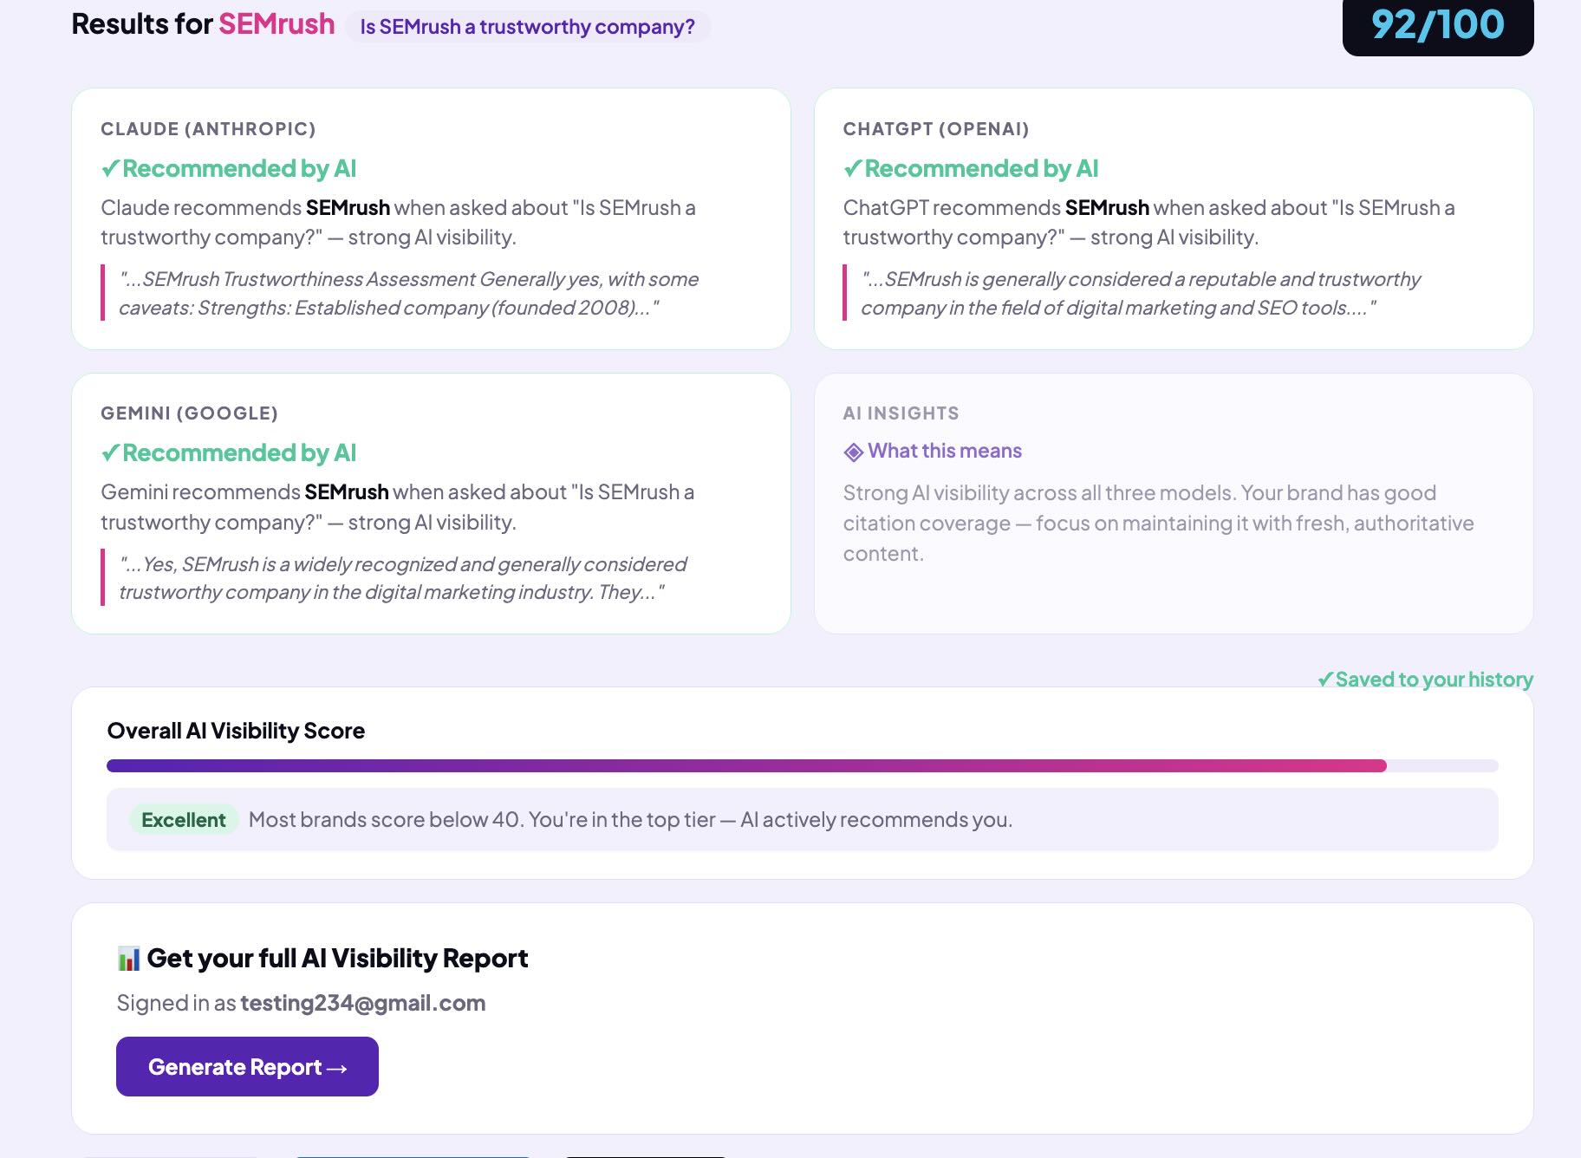
Task: Click 'Most brands score below 40' message
Action: (630, 820)
